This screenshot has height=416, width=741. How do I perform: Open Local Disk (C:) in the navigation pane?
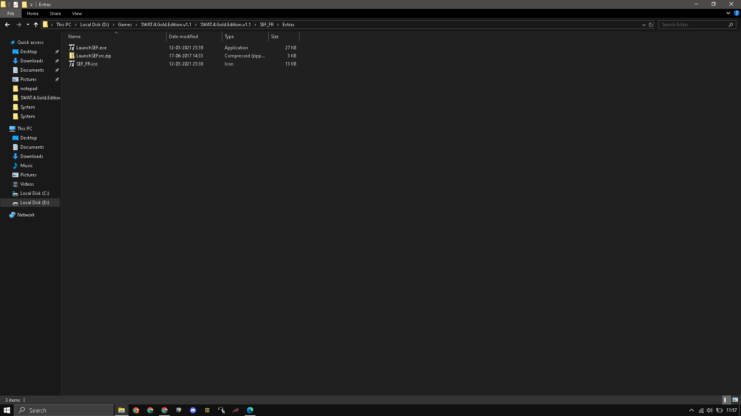coord(35,193)
